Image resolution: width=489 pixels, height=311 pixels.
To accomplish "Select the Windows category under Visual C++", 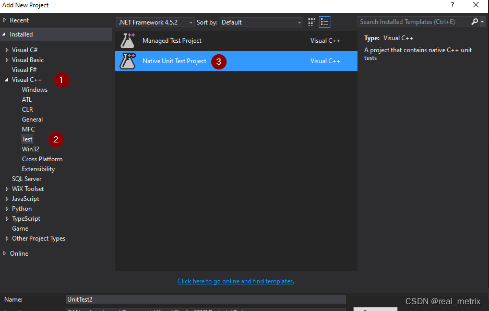I will coord(34,90).
